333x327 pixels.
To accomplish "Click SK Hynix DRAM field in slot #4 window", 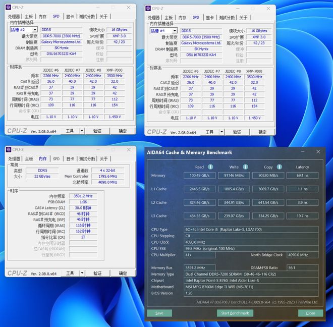I will coord(201,49).
